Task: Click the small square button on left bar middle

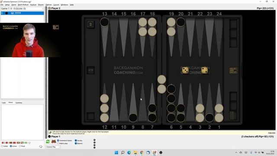Action: point(90,70)
